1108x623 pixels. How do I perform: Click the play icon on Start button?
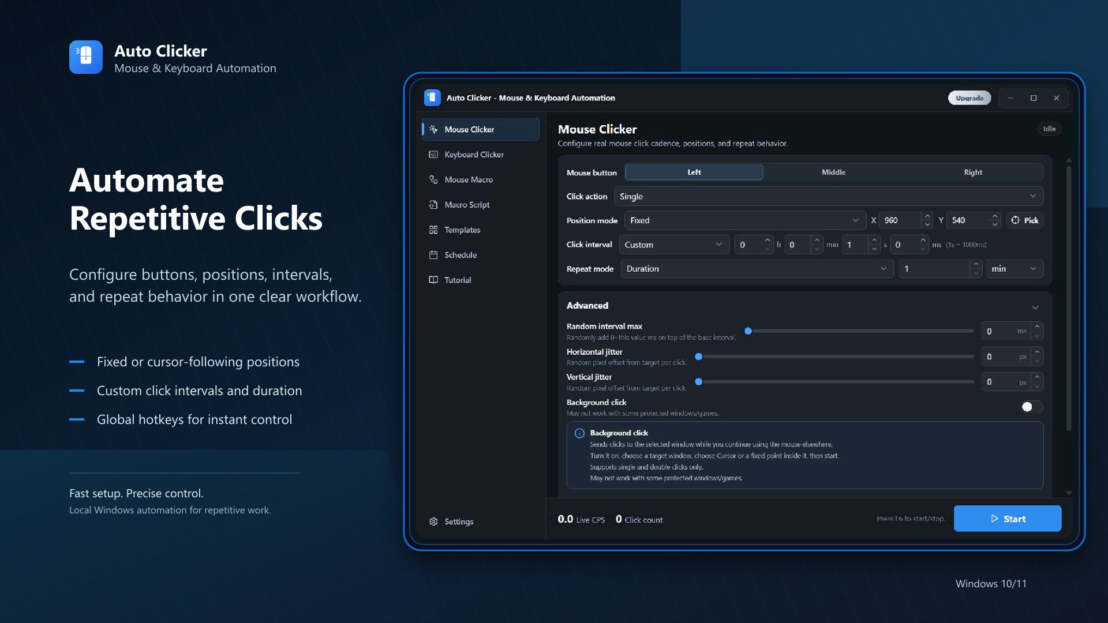tap(994, 519)
